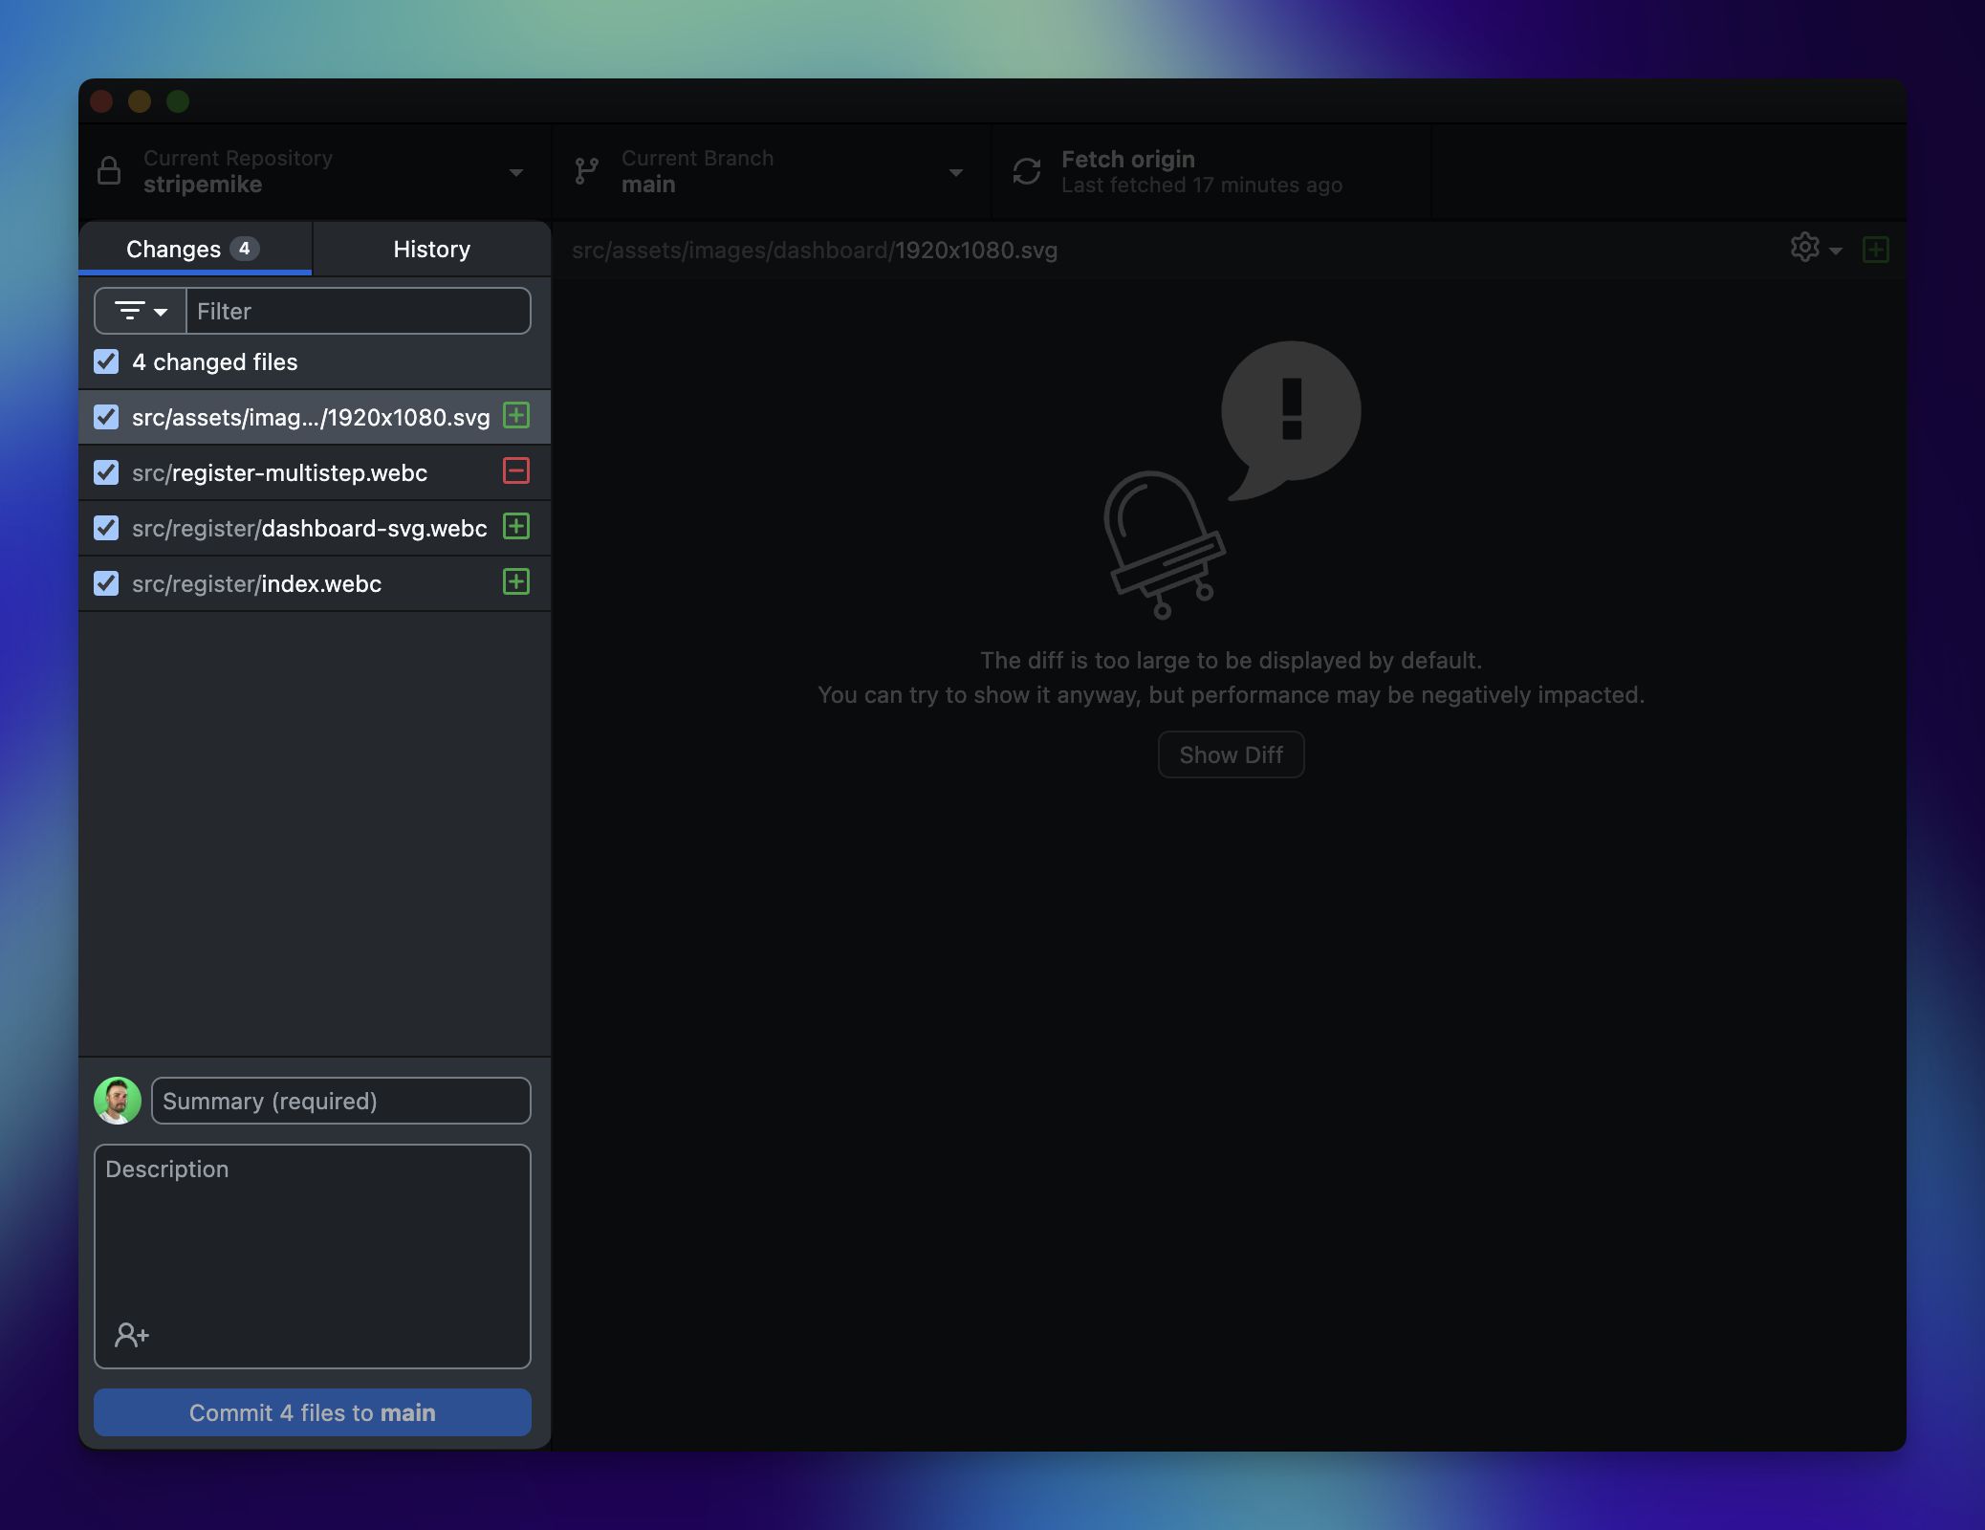Select the src/register/dashboard-svg.webc row

pos(315,528)
